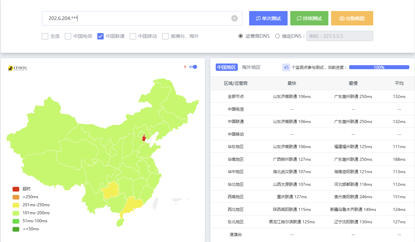
Task: Check the 全选 checkbox
Action: click(45, 36)
